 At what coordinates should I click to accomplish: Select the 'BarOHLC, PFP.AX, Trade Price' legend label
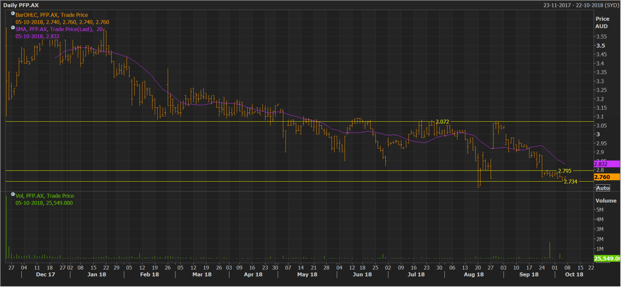pyautogui.click(x=52, y=15)
